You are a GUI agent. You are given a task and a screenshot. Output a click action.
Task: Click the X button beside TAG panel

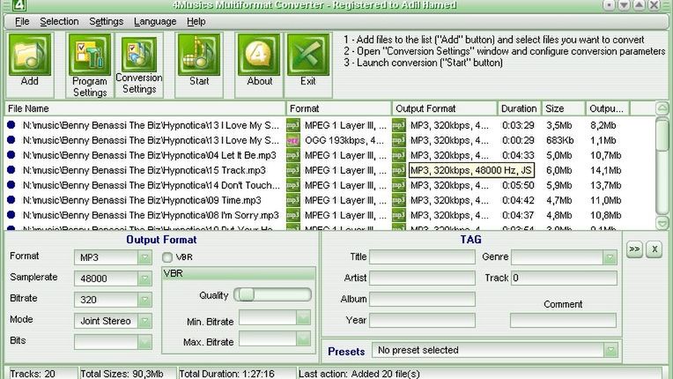[654, 249]
